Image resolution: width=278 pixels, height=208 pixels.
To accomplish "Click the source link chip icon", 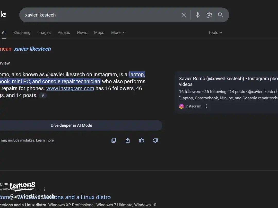I will (43, 96).
